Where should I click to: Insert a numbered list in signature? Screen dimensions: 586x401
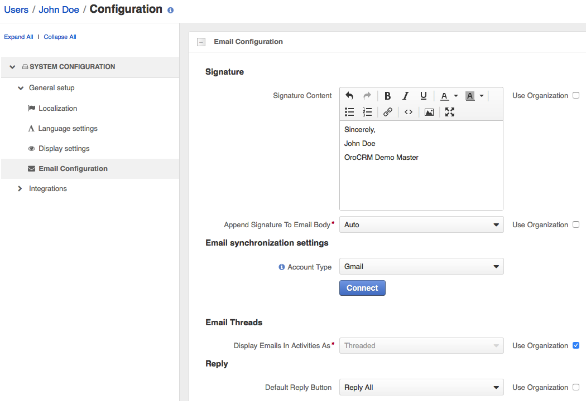click(367, 112)
